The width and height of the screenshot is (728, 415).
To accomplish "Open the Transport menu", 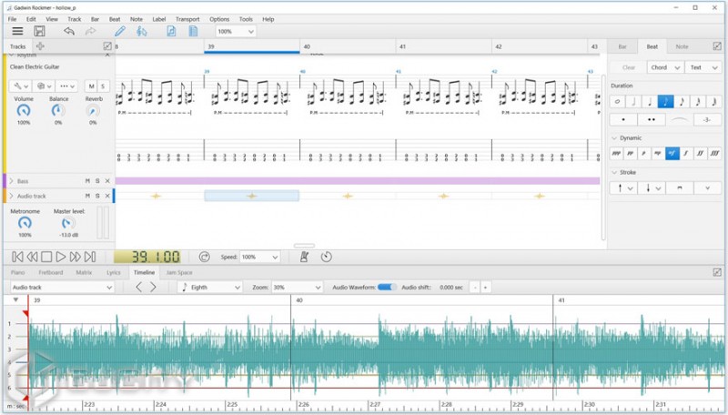I will pos(187,18).
